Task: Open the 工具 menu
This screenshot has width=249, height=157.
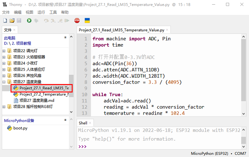Action: coord(53,12)
